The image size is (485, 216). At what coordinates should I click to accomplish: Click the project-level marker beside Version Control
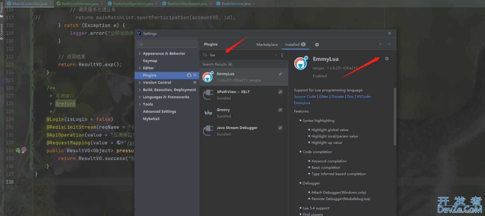pyautogui.click(x=195, y=82)
